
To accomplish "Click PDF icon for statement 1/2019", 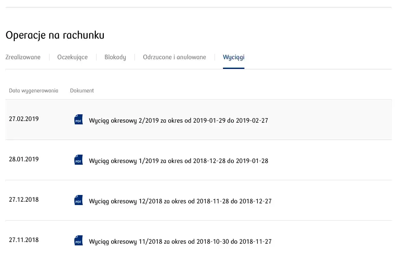I will pos(79,160).
